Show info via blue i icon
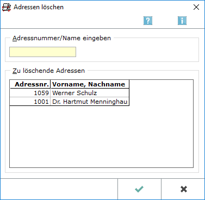 [x=182, y=21]
